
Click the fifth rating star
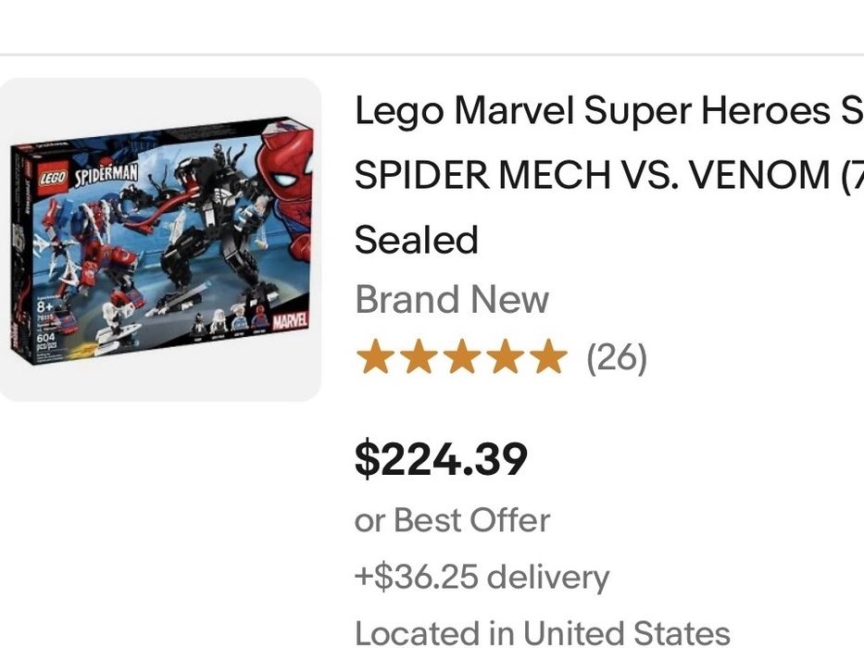point(547,356)
